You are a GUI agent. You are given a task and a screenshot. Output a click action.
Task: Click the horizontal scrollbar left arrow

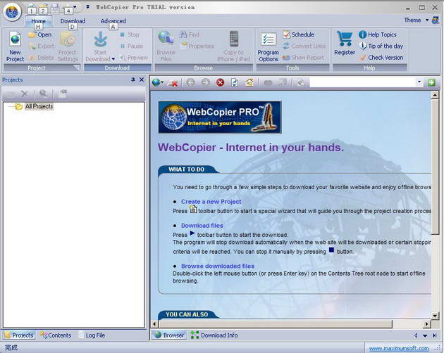coord(154,324)
